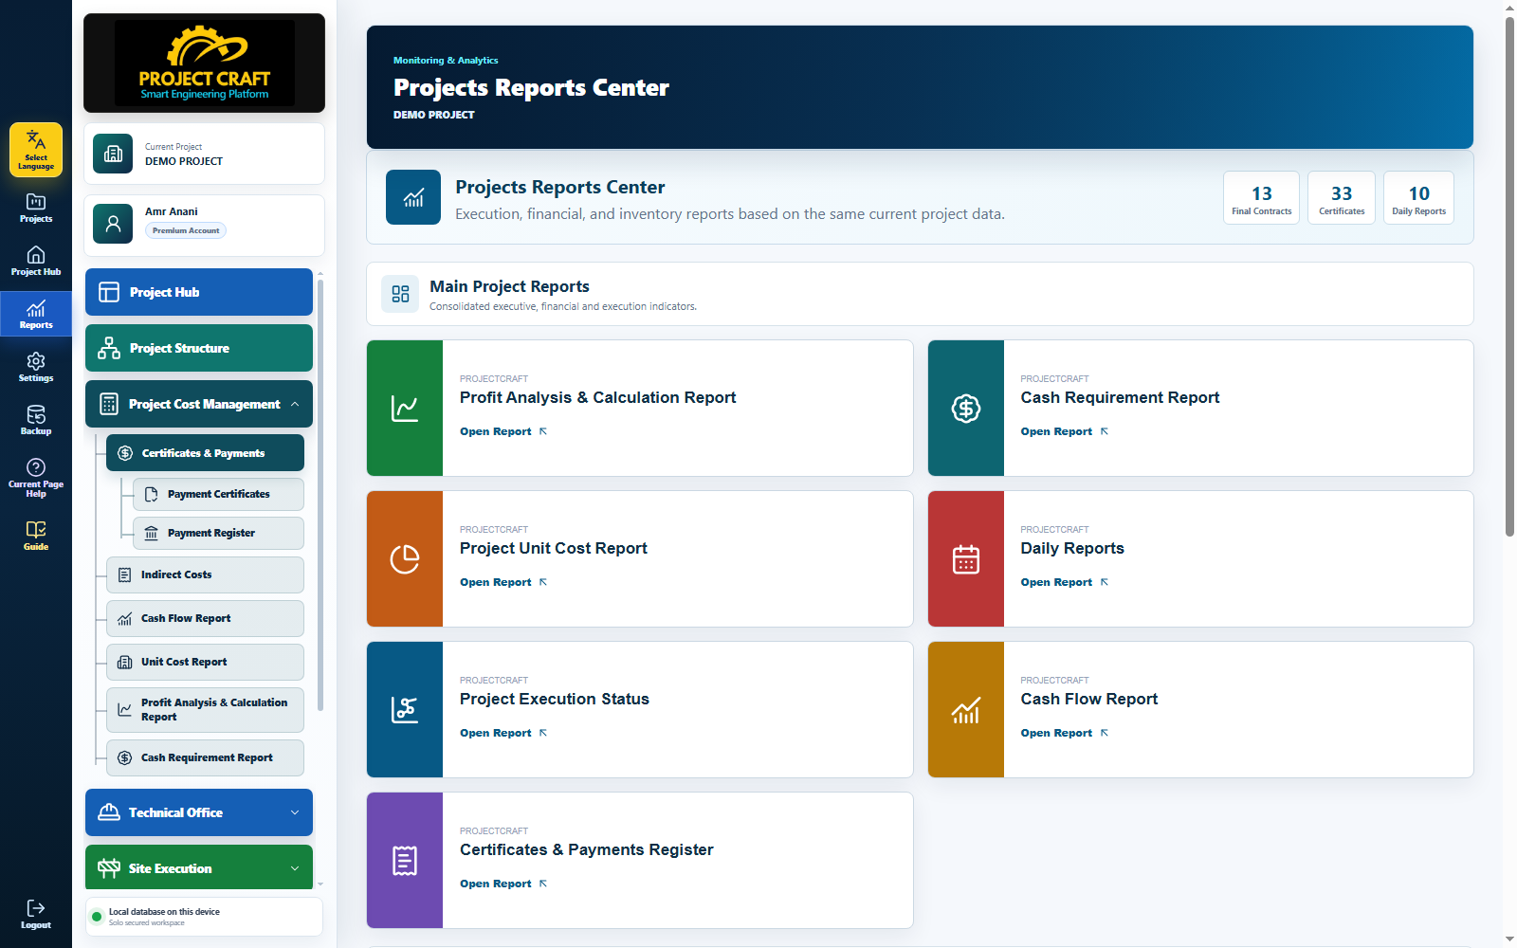Image resolution: width=1517 pixels, height=948 pixels.
Task: Open Report for Project Execution Status
Action: coord(503,733)
